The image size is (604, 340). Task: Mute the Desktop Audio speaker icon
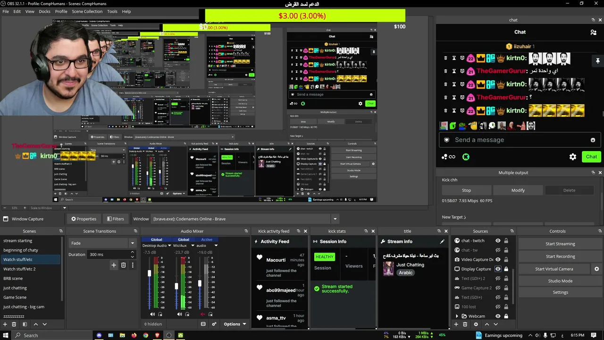tap(152, 314)
